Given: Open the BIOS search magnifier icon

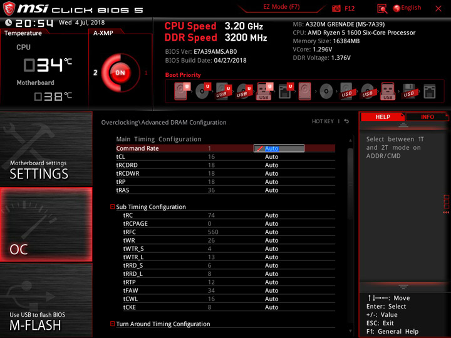Looking at the screenshot, I should tap(382, 9).
